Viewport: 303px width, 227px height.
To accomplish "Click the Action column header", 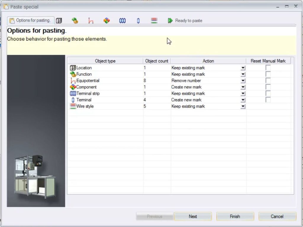I will [x=208, y=61].
